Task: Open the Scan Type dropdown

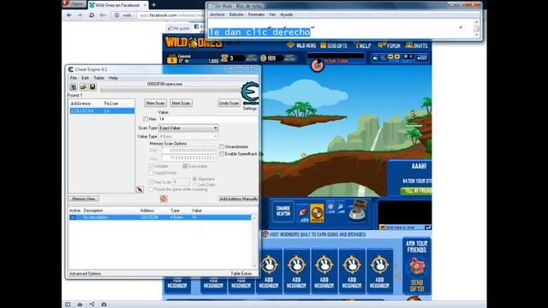Action: tap(188, 128)
